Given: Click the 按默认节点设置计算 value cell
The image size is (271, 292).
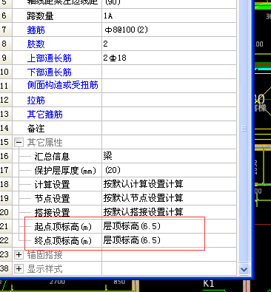Looking at the screenshot, I should (169, 198).
